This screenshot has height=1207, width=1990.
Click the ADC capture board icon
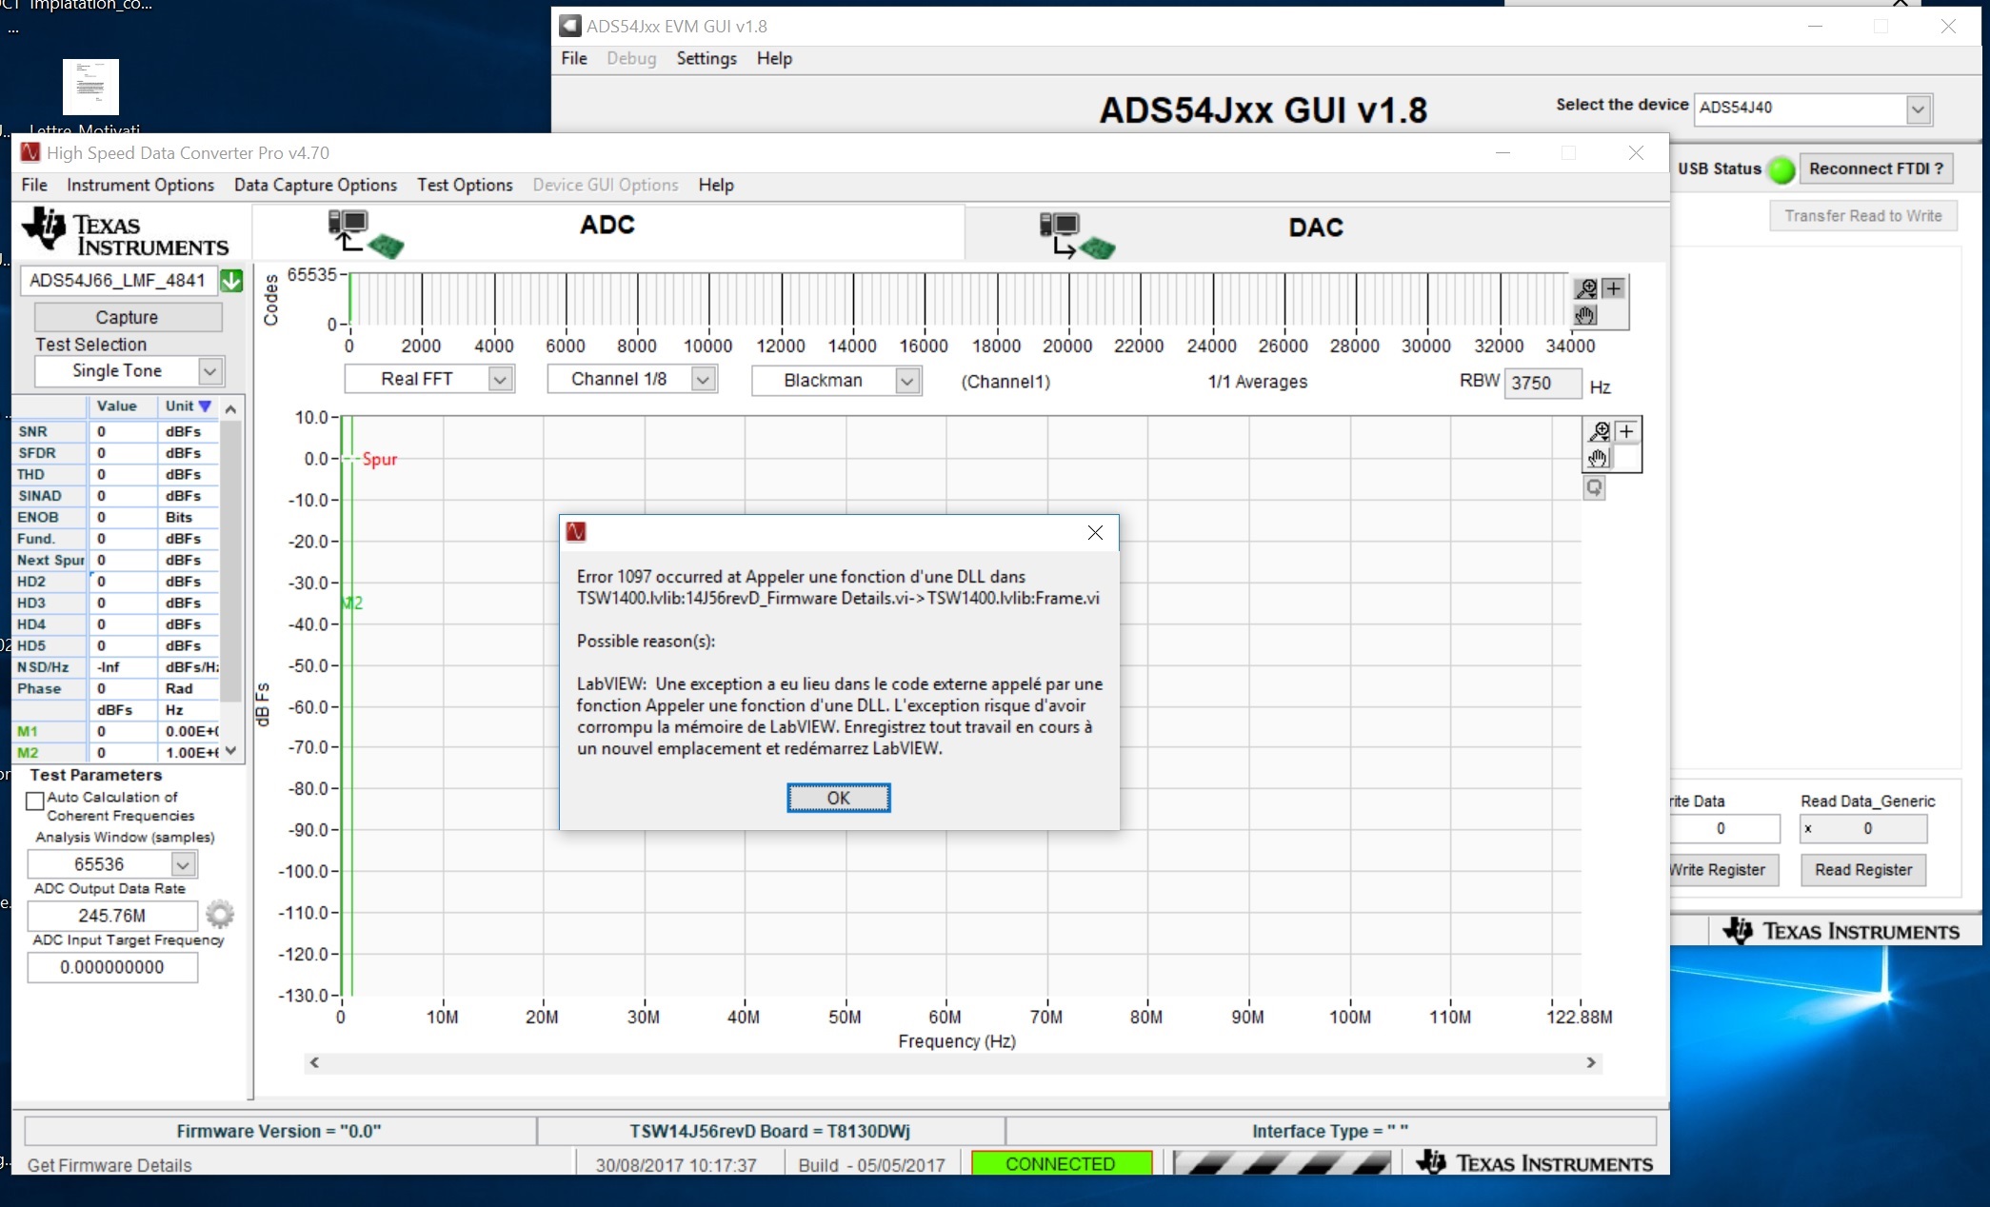click(x=366, y=234)
